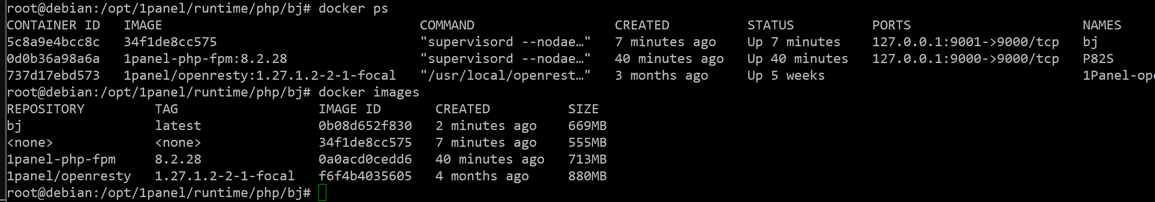
Task: Click container ID 5c8a9e4bcc8c
Action: [x=53, y=42]
